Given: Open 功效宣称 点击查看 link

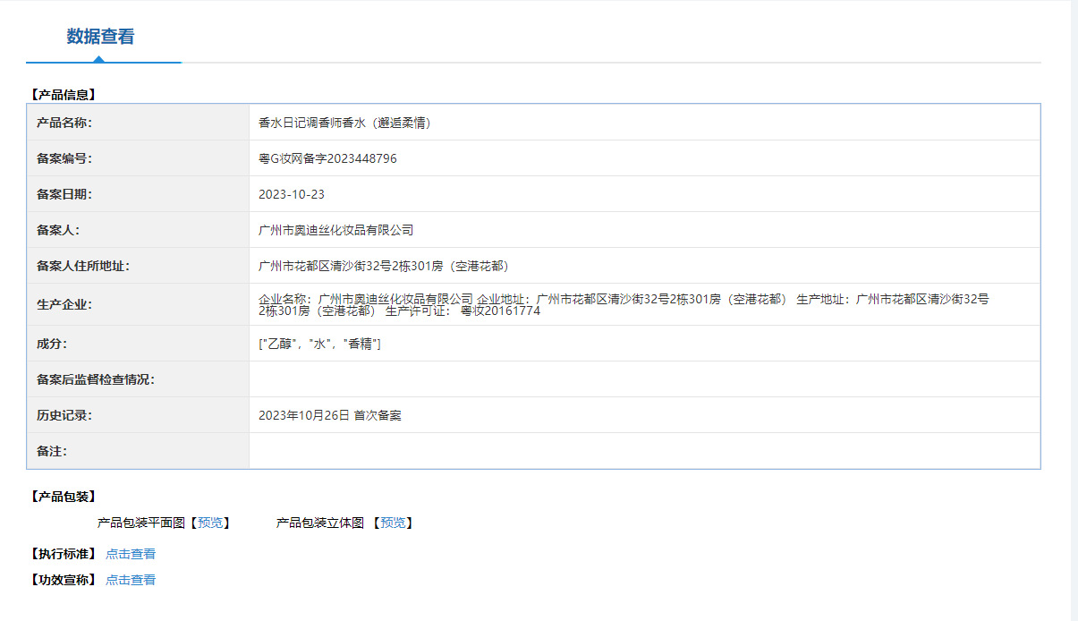Looking at the screenshot, I should click(131, 580).
